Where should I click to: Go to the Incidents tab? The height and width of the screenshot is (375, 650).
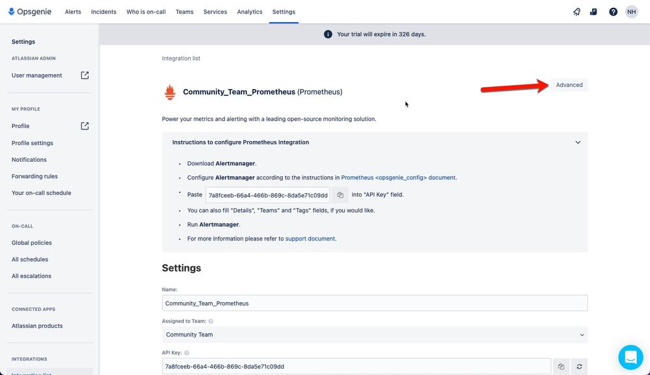coord(103,12)
